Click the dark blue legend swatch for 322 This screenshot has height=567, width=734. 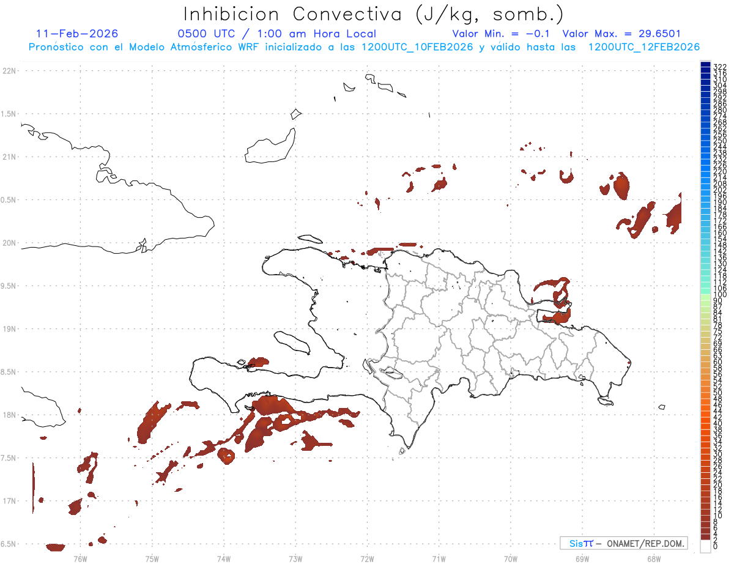pos(705,65)
